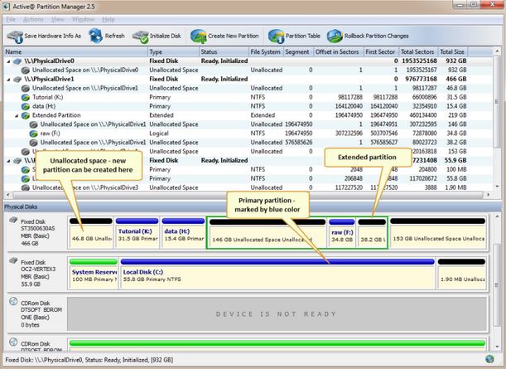Select the 1.90 MB unallocated block

point(461,274)
